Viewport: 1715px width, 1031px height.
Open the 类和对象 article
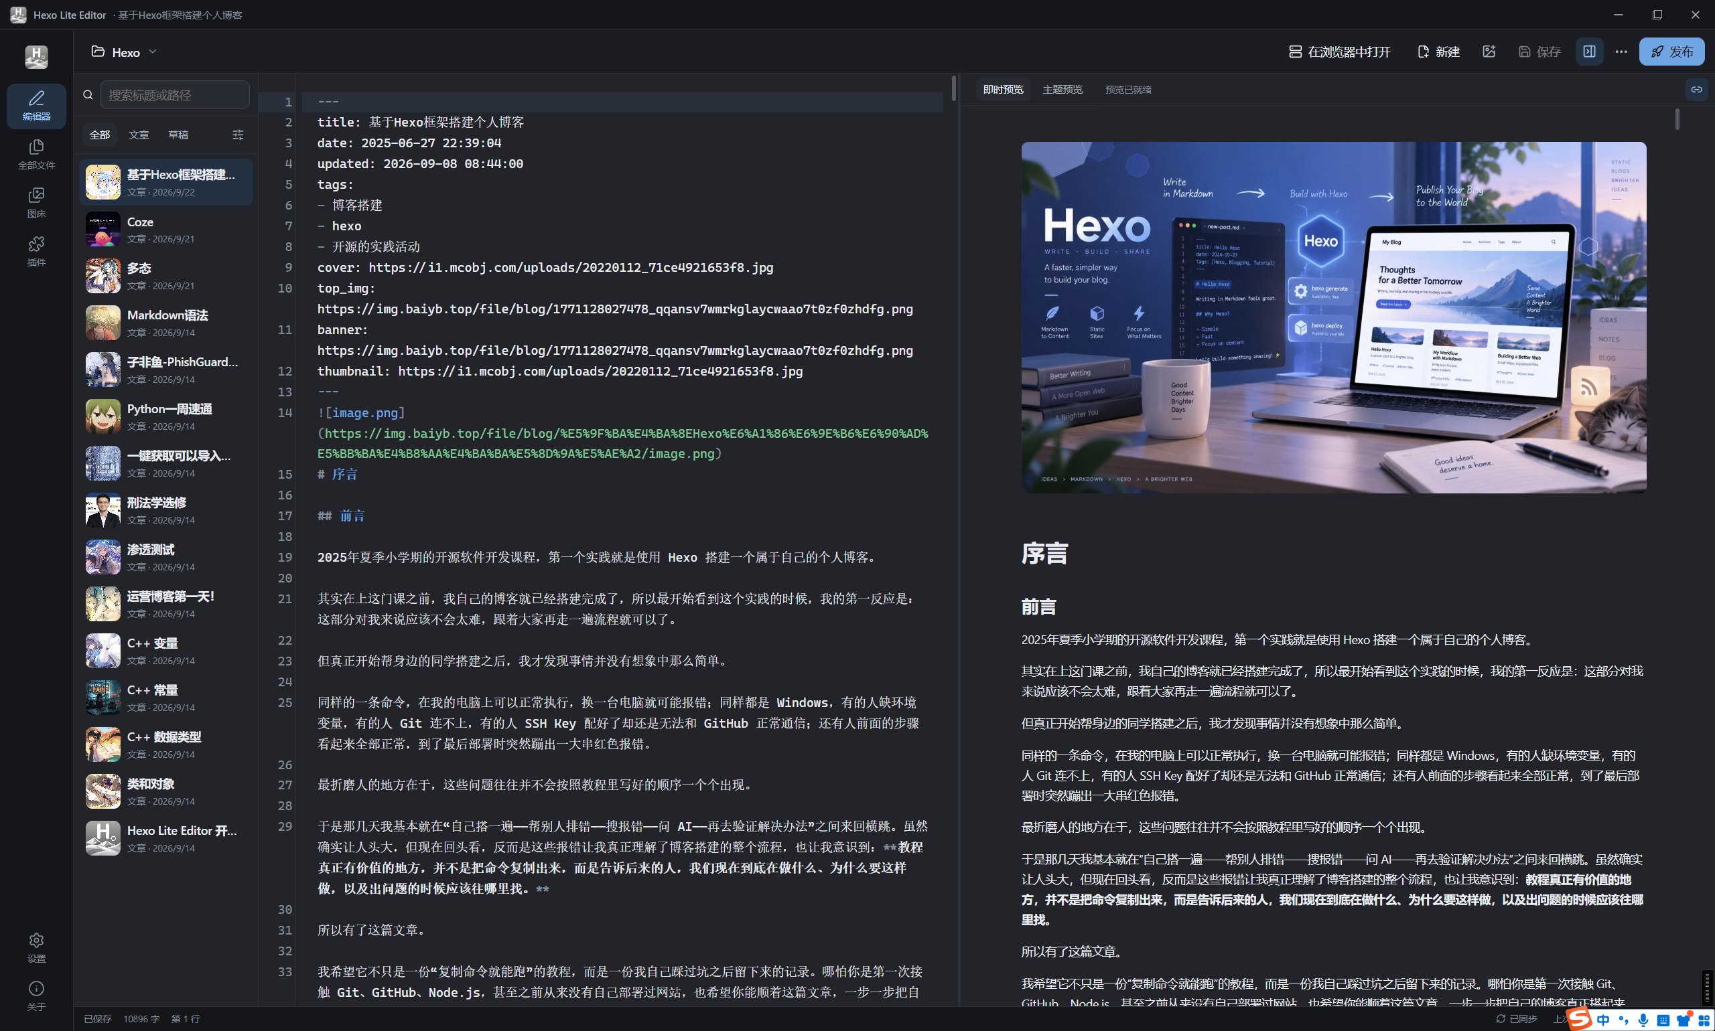[165, 792]
